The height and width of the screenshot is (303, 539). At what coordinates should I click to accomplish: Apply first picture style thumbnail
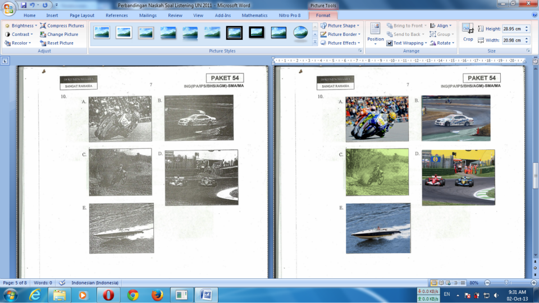click(102, 33)
